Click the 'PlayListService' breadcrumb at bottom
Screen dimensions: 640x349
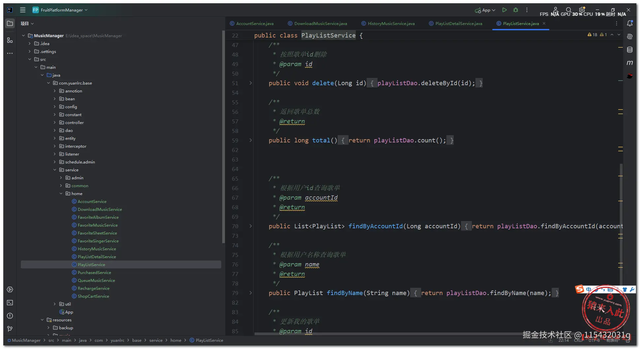pyautogui.click(x=209, y=340)
